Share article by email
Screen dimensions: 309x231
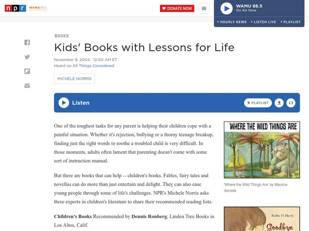point(27,85)
